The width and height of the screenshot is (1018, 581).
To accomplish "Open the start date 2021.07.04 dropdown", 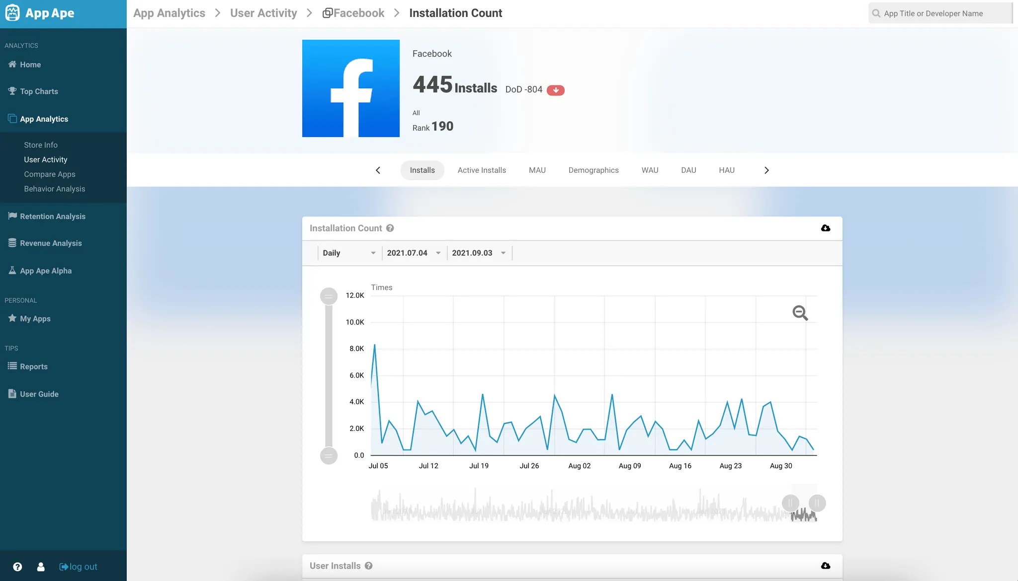I will (x=414, y=253).
